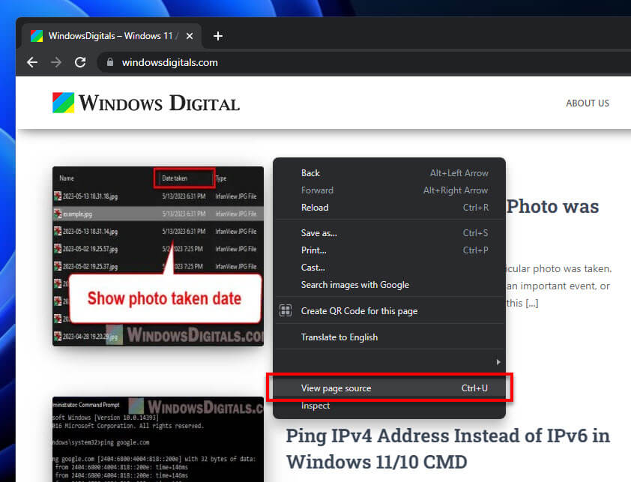Click the browser forward arrow
Screen dimensions: 631x482
[56, 62]
